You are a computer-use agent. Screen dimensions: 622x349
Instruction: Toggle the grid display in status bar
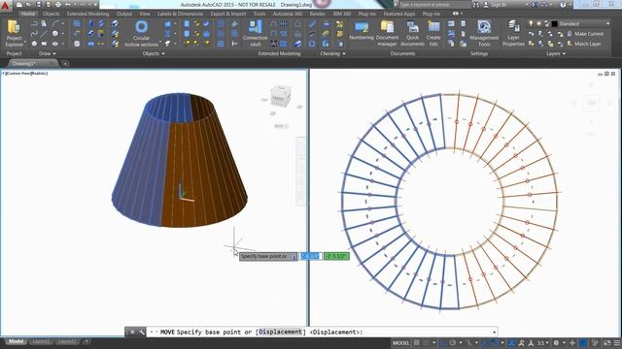(417, 342)
